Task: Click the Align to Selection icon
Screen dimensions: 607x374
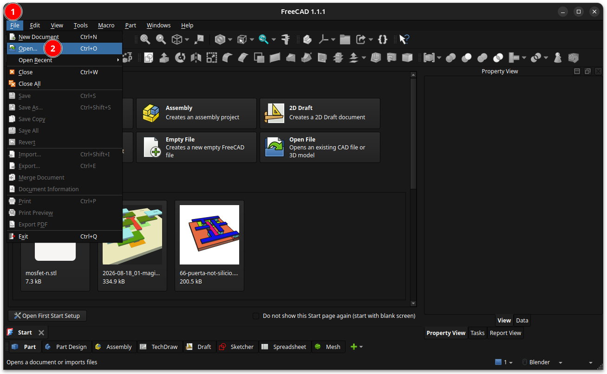Action: tap(199, 39)
